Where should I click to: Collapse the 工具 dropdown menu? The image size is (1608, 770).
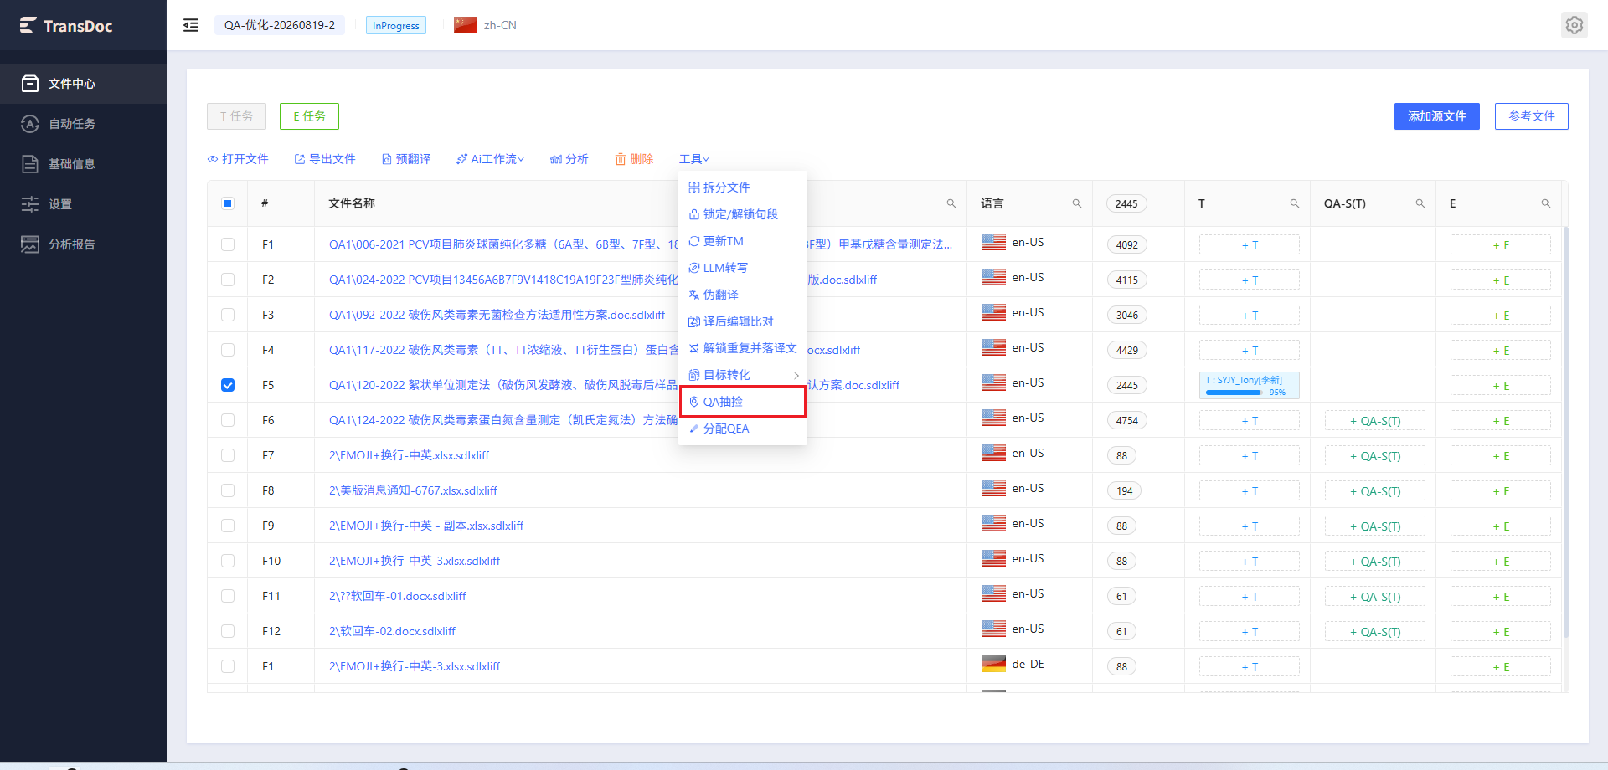pyautogui.click(x=694, y=159)
